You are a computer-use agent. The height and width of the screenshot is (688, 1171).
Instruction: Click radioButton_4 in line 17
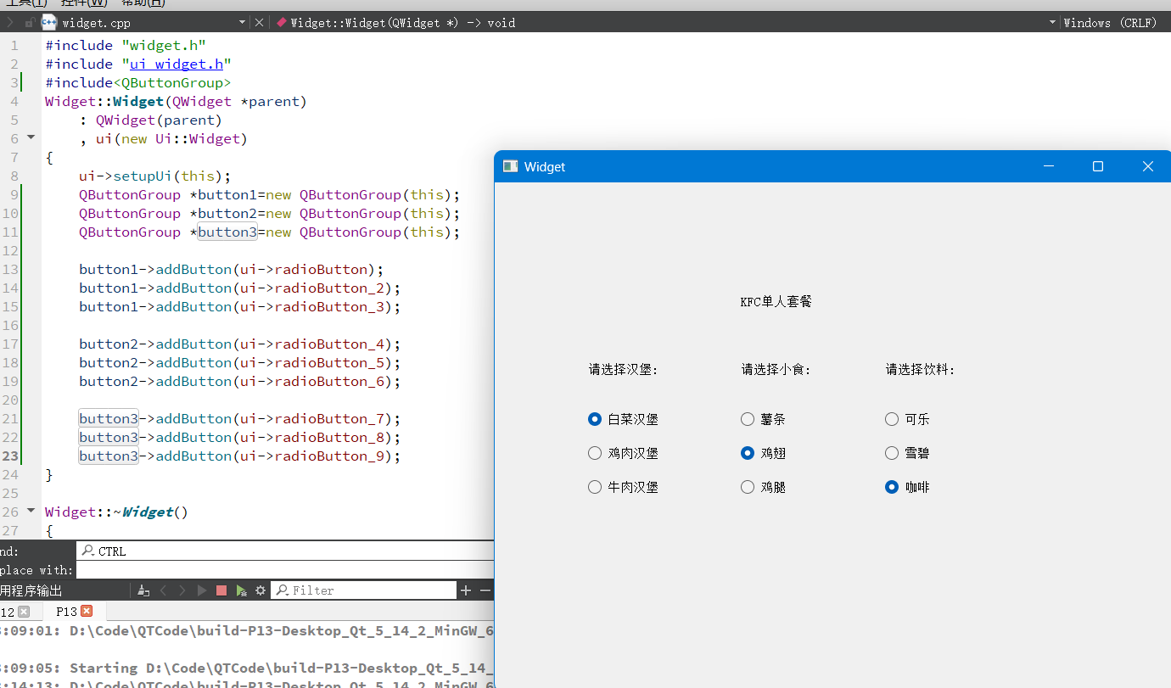point(329,344)
